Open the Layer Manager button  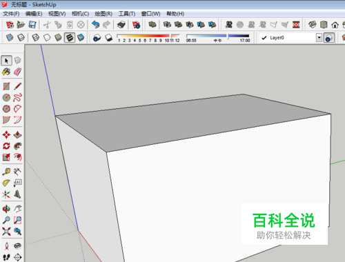click(329, 37)
